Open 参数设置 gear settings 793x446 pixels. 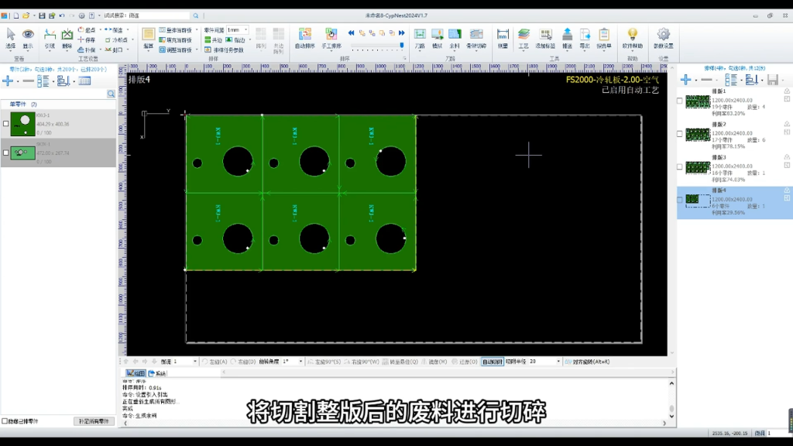point(663,39)
